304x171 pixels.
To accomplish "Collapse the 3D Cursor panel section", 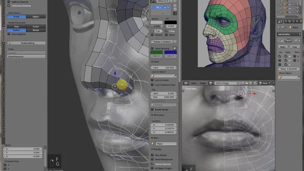I will coord(152,115).
